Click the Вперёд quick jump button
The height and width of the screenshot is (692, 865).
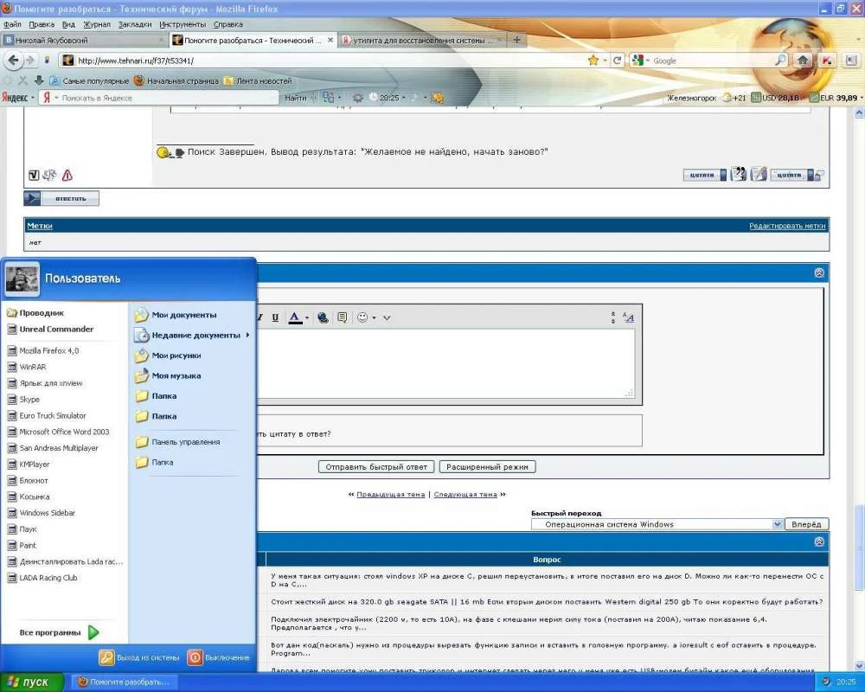pyautogui.click(x=806, y=524)
